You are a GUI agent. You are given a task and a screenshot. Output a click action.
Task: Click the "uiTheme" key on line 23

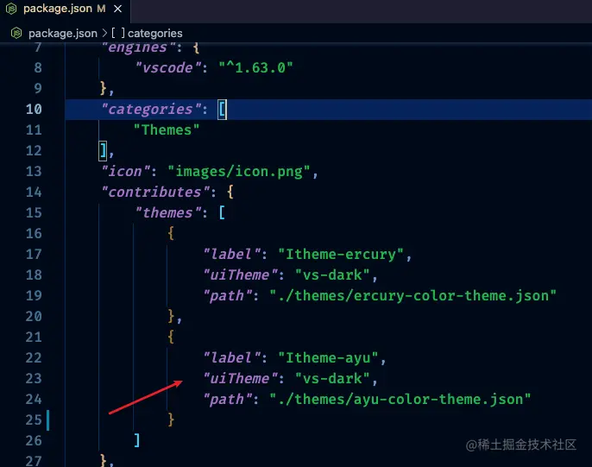[x=240, y=378]
